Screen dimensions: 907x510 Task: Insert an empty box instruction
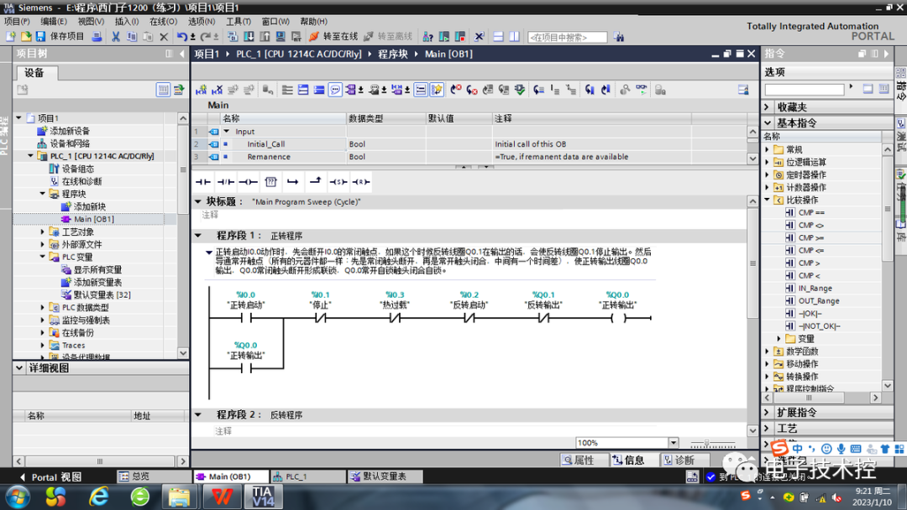tap(270, 182)
